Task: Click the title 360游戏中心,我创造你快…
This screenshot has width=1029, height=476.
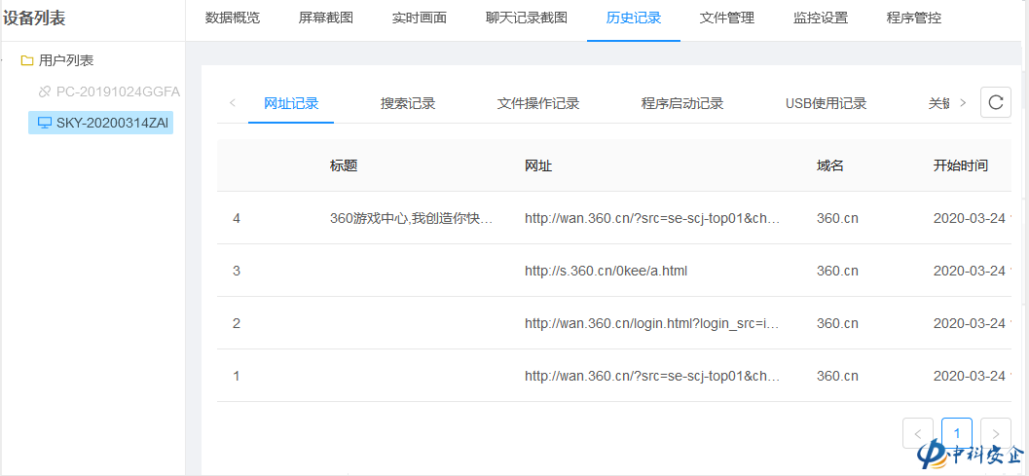Action: pos(412,219)
